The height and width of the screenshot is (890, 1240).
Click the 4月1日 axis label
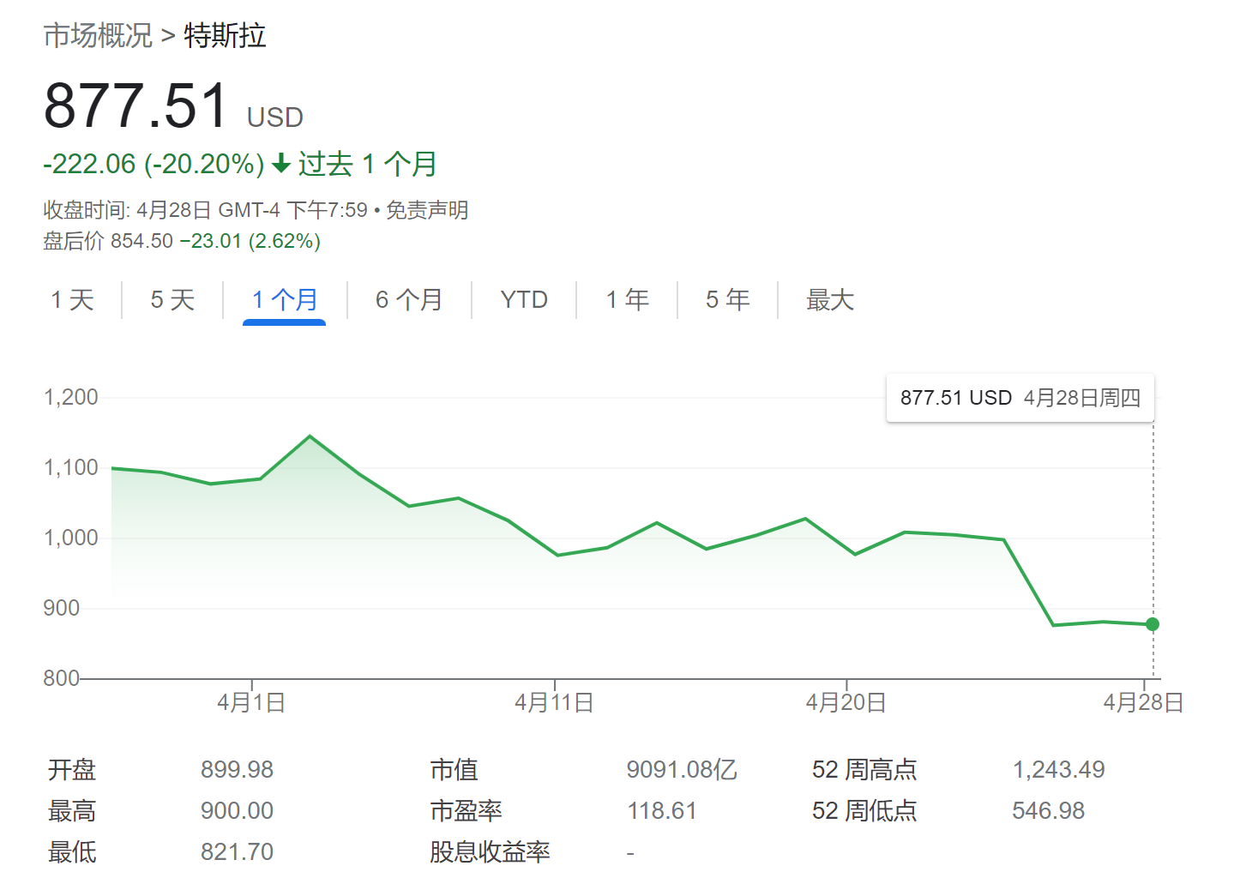tap(251, 703)
